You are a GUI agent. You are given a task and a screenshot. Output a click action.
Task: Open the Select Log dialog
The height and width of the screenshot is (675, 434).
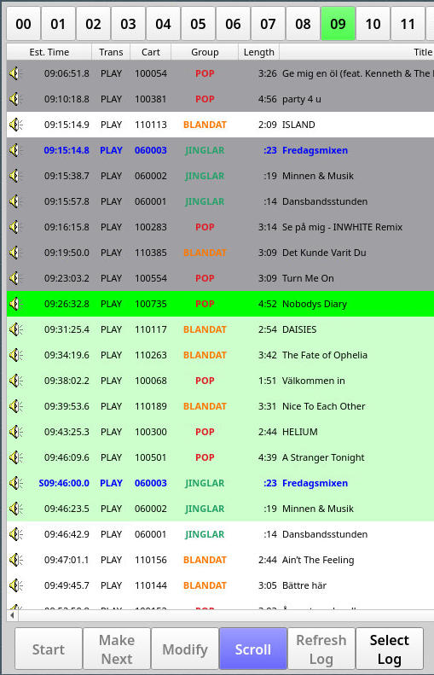pyautogui.click(x=390, y=649)
